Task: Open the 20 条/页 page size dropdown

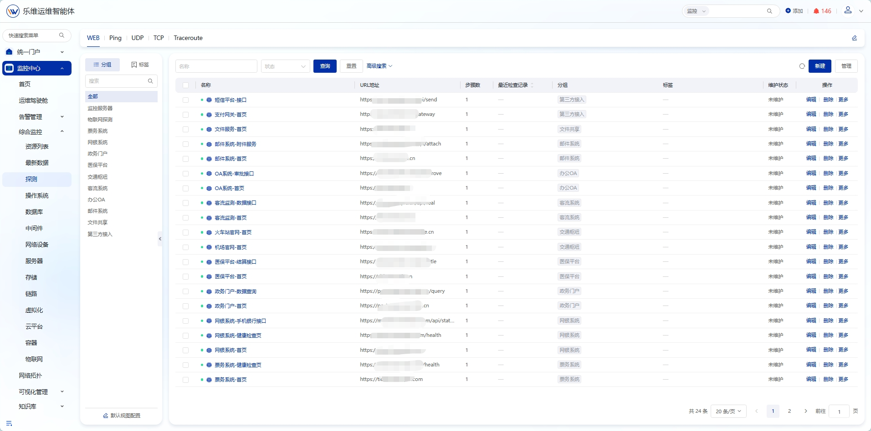Action: pos(728,411)
